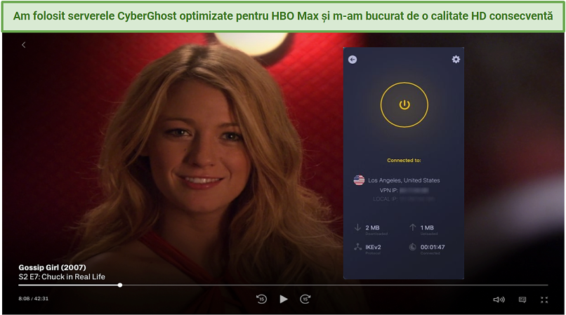Image resolution: width=566 pixels, height=315 pixels.
Task: Click the playback progress scrubber handle
Action: coord(120,285)
